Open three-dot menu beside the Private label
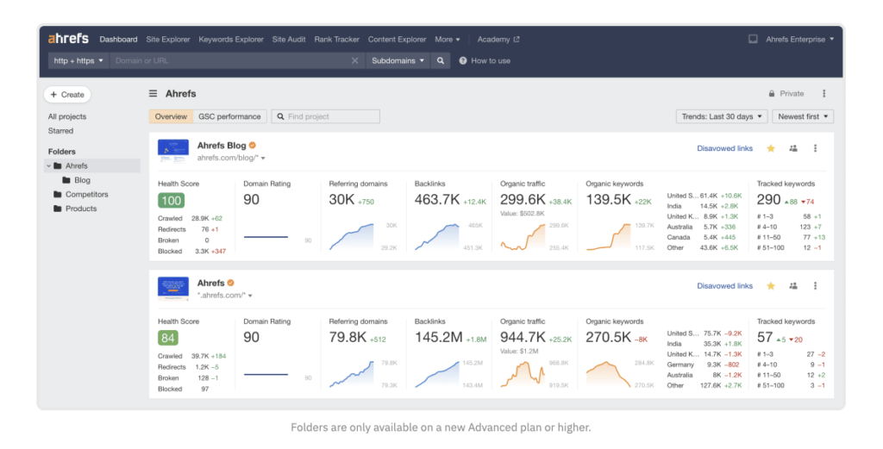Image resolution: width=883 pixels, height=449 pixels. click(824, 94)
